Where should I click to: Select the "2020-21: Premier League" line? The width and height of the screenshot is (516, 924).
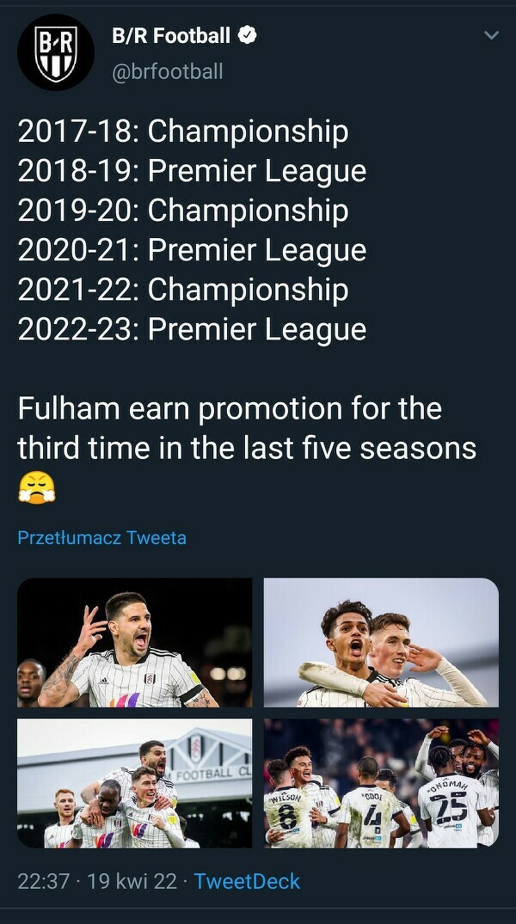point(192,250)
